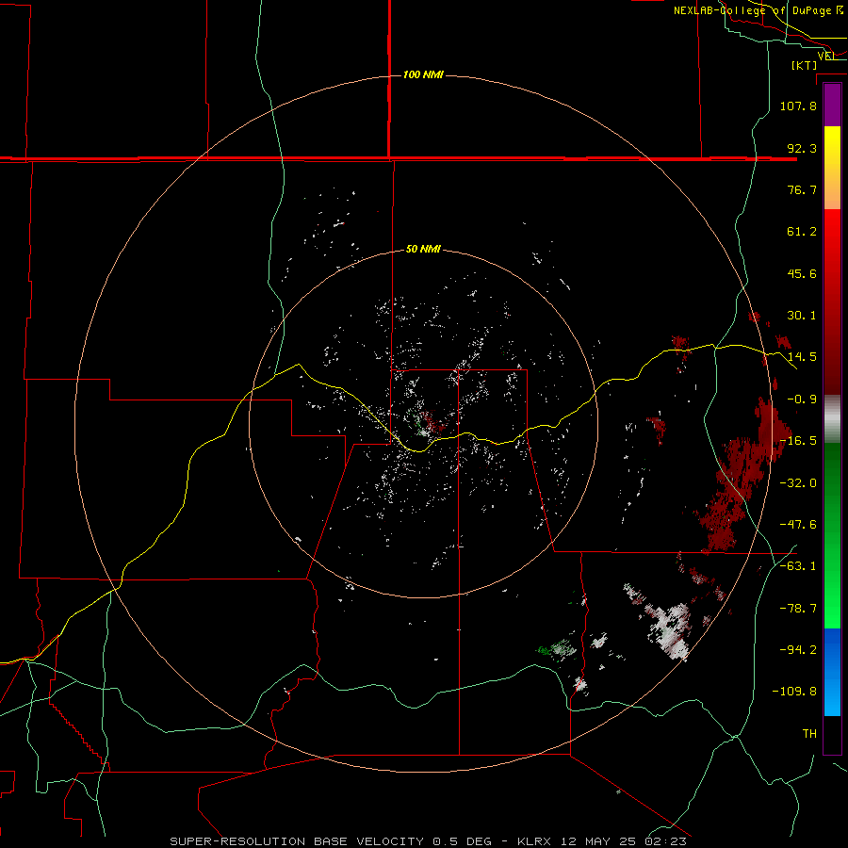Viewport: 848px width, 848px height.
Task: Select the -109.8 scale value
Action: pos(794,692)
